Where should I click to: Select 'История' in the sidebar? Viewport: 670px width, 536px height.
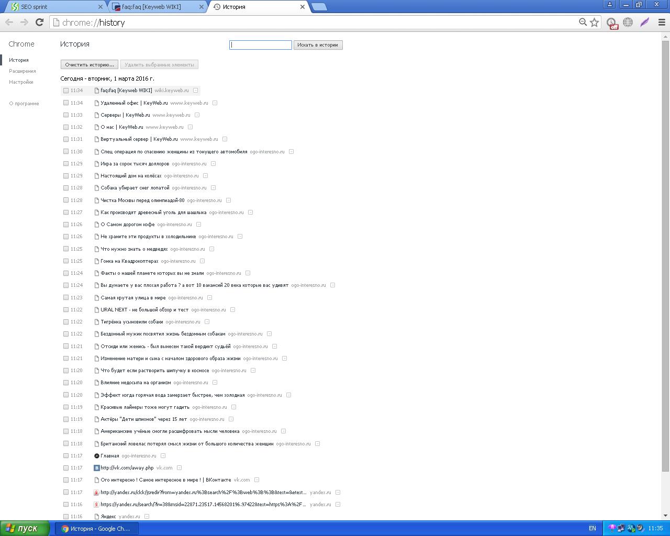point(19,60)
